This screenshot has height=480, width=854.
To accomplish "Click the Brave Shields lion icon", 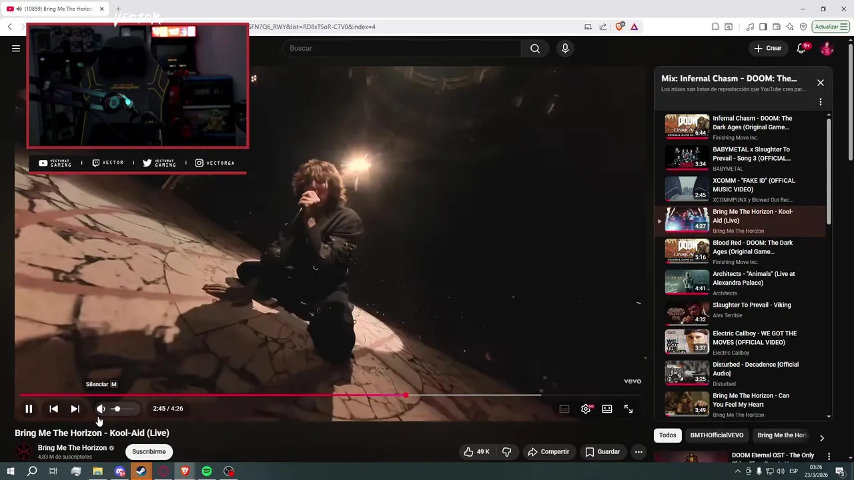I will (620, 27).
